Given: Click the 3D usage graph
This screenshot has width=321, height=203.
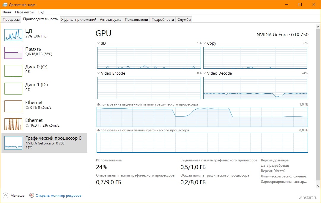Looking at the screenshot, I should (x=149, y=58).
